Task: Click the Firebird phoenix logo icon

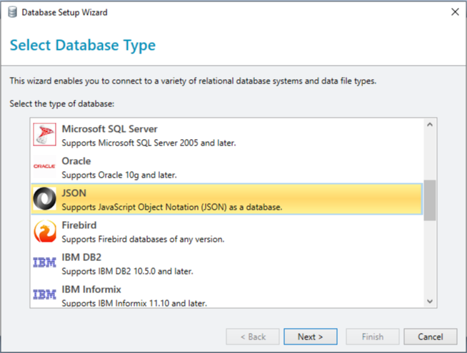Action: [x=44, y=231]
